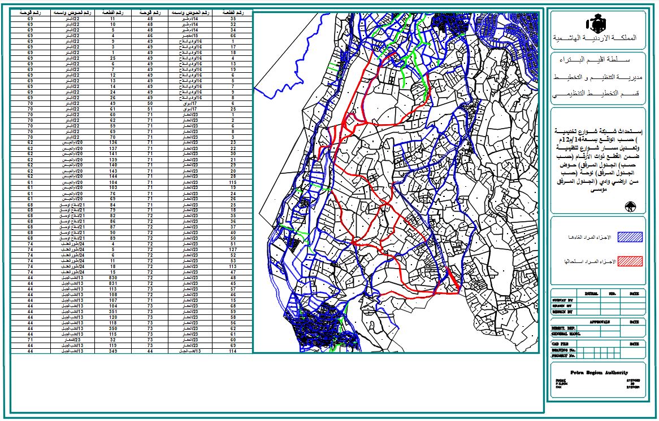Viewport: 659px width, 421px height.
Task: Click the PROJECT No. label
Action: pyautogui.click(x=563, y=356)
